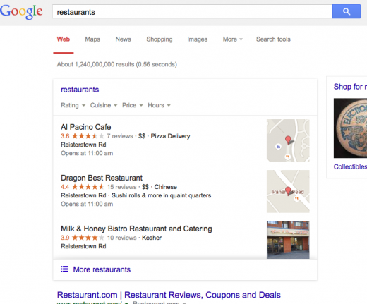Click the red map pin for Al Pacino Cafe
Screen dimensions: 367x304
click(x=288, y=140)
